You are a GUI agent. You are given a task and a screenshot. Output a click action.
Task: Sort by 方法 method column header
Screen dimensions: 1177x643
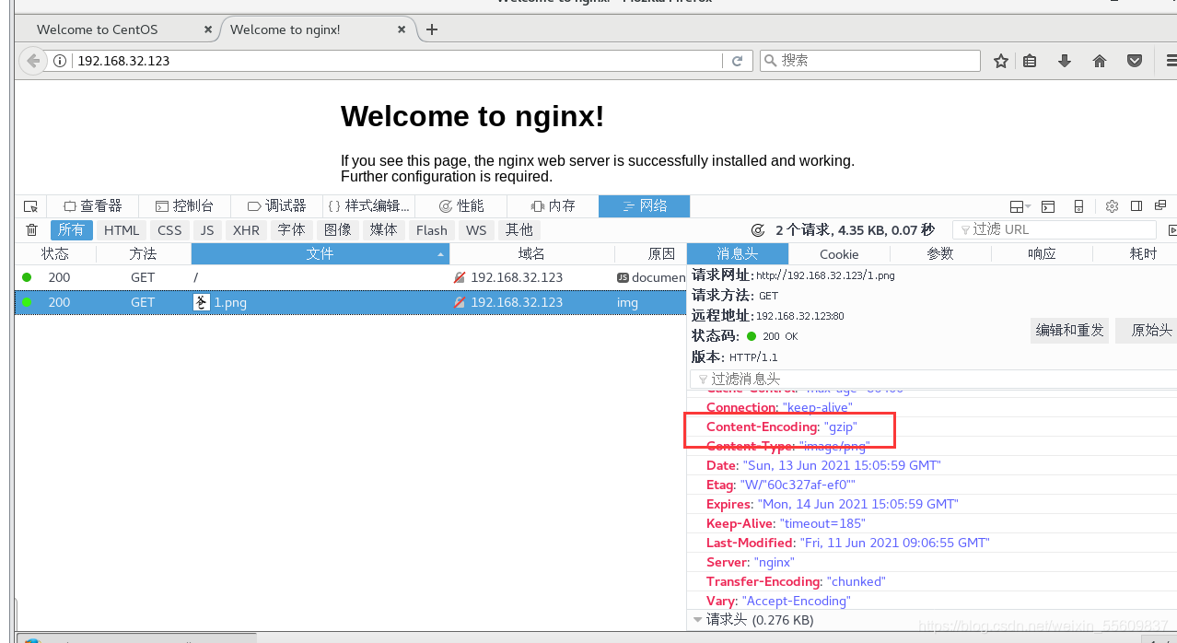[x=143, y=254]
